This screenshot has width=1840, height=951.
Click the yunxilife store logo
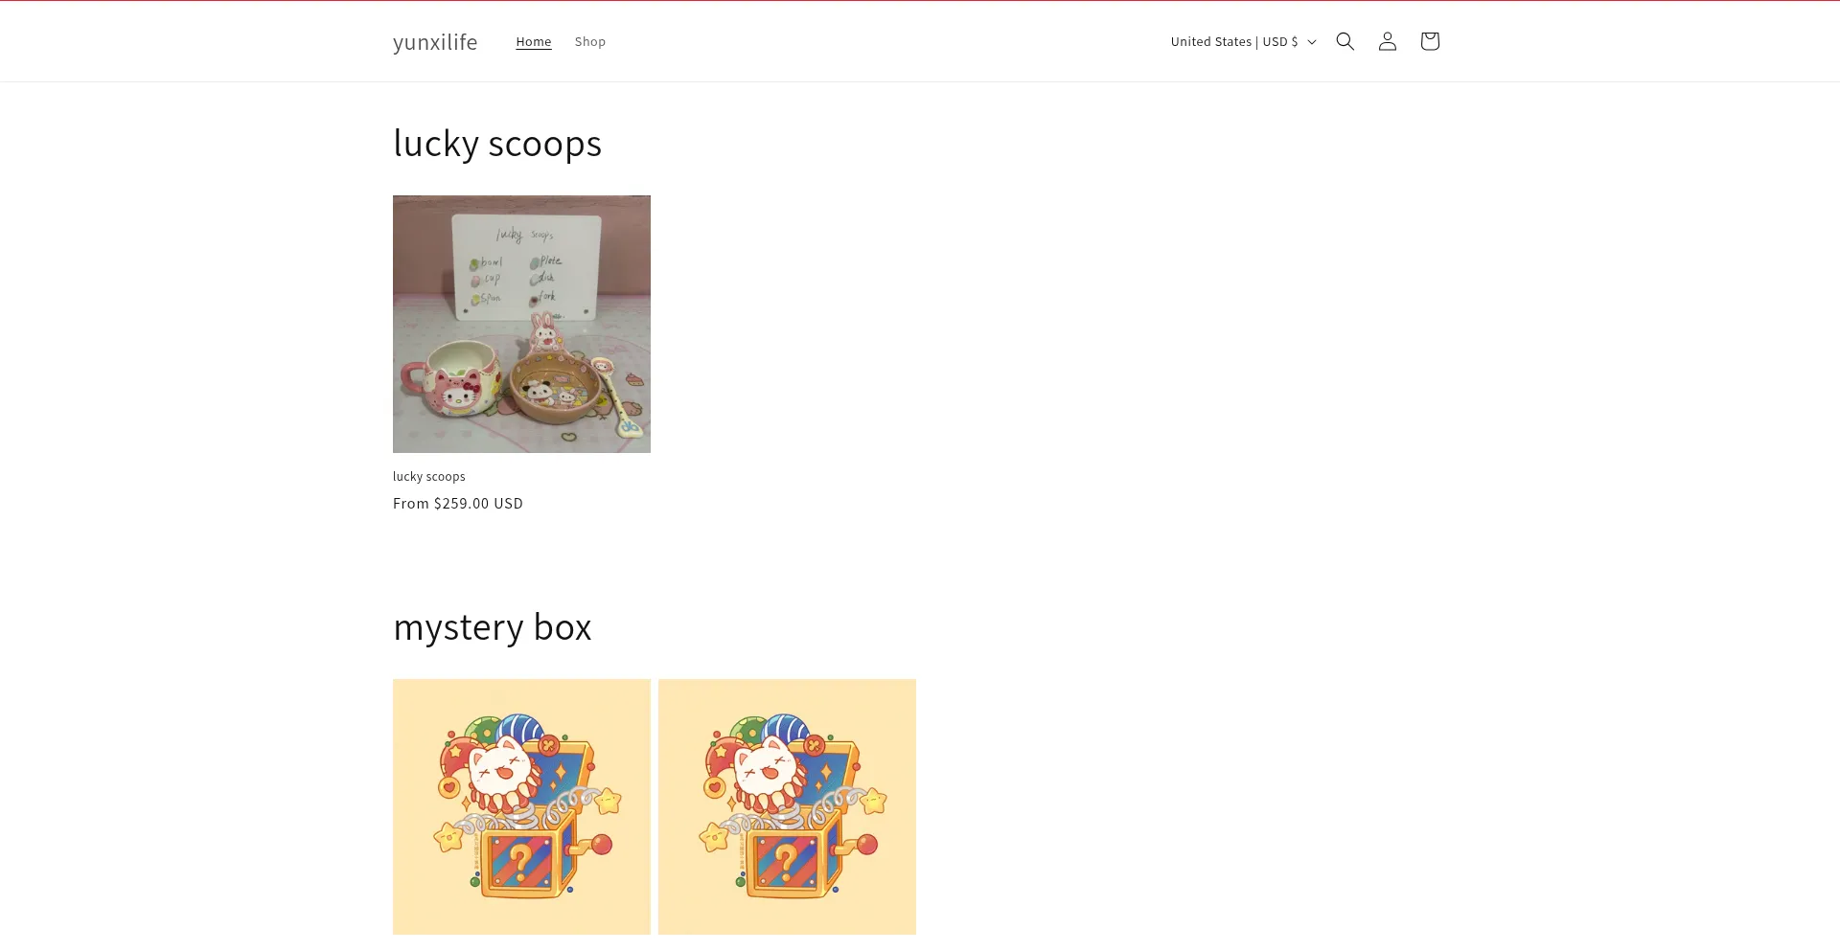click(435, 42)
